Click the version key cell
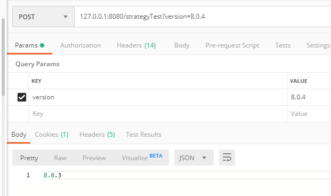 tap(158, 97)
